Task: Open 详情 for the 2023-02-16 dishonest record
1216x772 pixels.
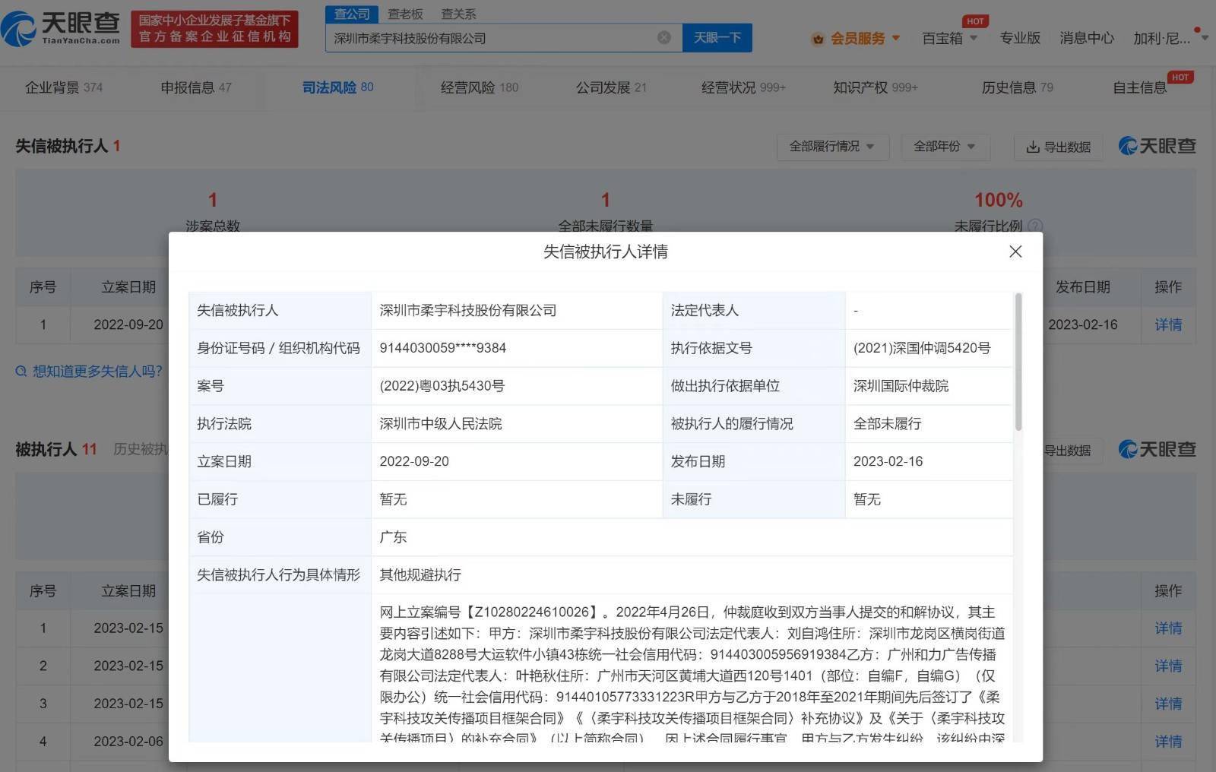Action: point(1168,324)
